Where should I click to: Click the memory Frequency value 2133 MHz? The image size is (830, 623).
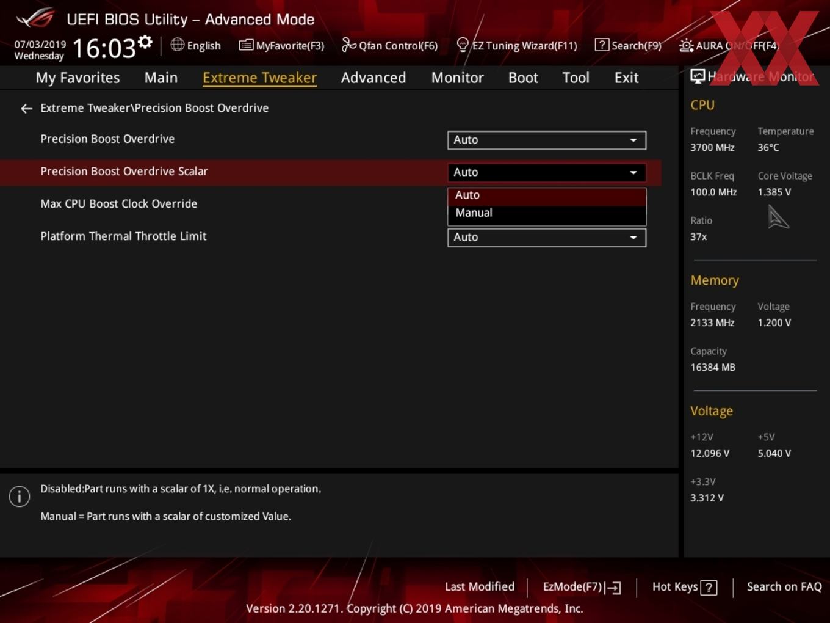712,323
